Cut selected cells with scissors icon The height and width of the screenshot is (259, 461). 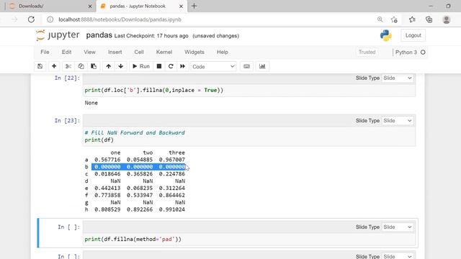(68, 66)
